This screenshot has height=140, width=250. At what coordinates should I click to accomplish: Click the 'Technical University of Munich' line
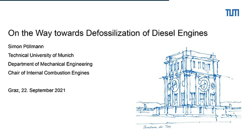coord(41,55)
